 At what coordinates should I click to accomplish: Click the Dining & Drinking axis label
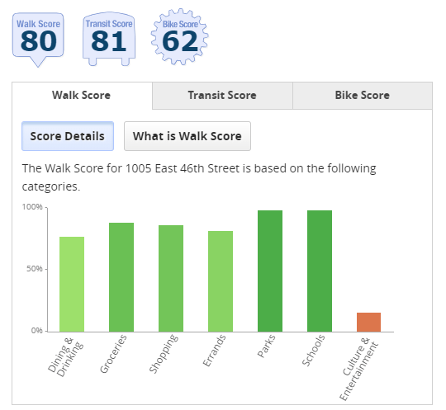(x=65, y=357)
